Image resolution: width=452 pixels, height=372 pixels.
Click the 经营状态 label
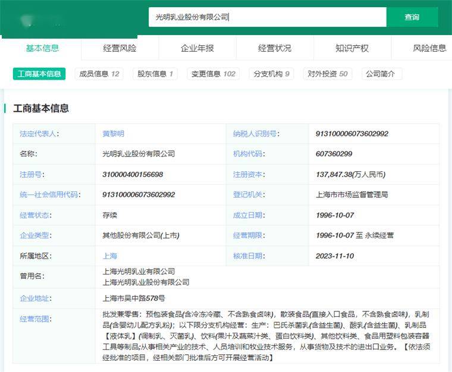36,215
